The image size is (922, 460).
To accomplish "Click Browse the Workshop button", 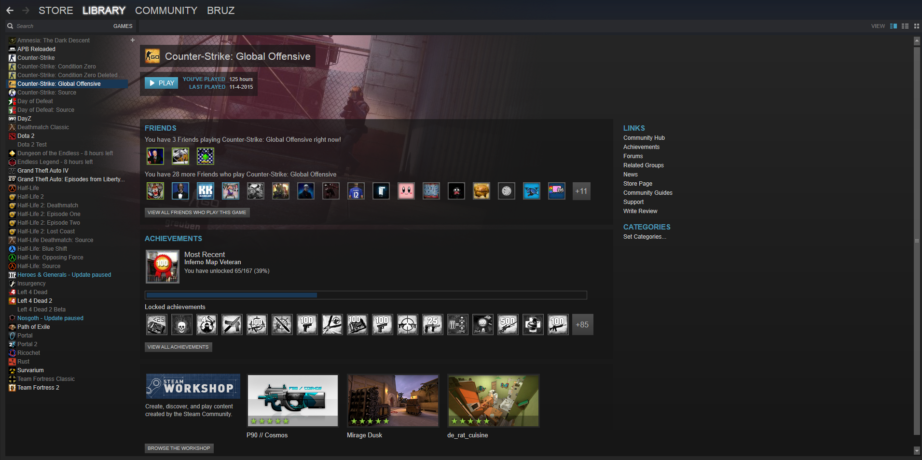I will click(179, 448).
